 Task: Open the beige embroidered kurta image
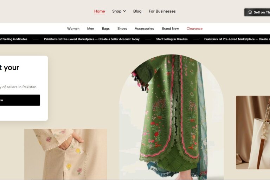pyautogui.click(x=65, y=154)
